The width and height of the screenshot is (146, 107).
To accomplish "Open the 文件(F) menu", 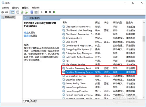I will 5,8.
